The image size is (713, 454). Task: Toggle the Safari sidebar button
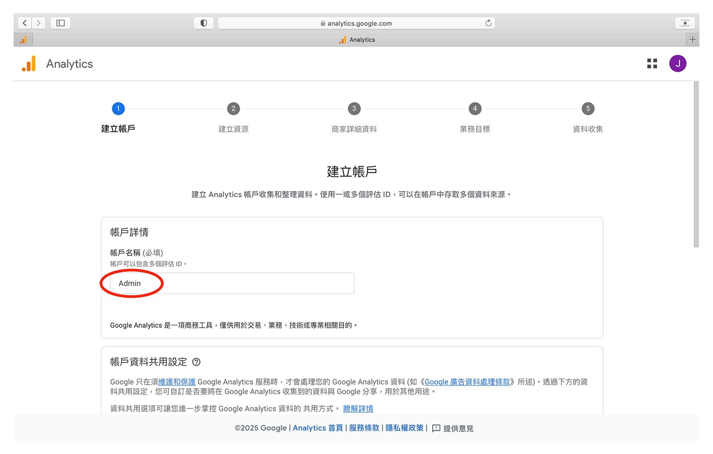tap(60, 23)
